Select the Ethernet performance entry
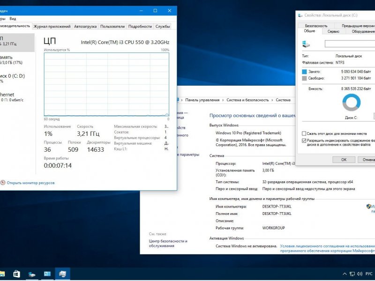Image resolution: width=375 pixels, height=281 pixels. [17, 97]
